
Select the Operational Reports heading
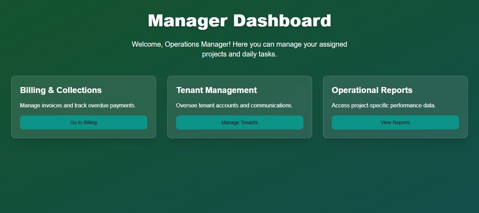[x=372, y=90]
